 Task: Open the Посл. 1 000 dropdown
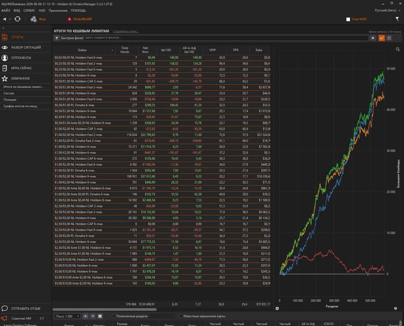[68, 316]
